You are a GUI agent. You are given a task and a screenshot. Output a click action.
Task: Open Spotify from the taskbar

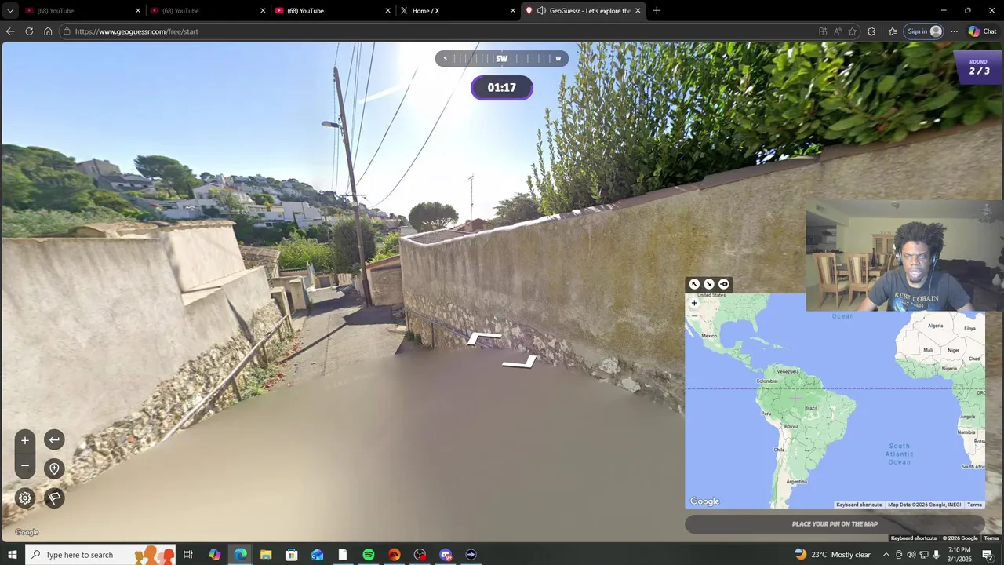tap(369, 555)
